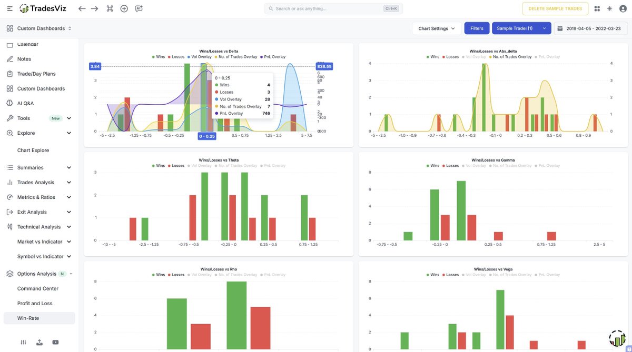Toggle Losses legend in Wins/Losses vs Delta chart
The image size is (632, 352).
(x=176, y=57)
